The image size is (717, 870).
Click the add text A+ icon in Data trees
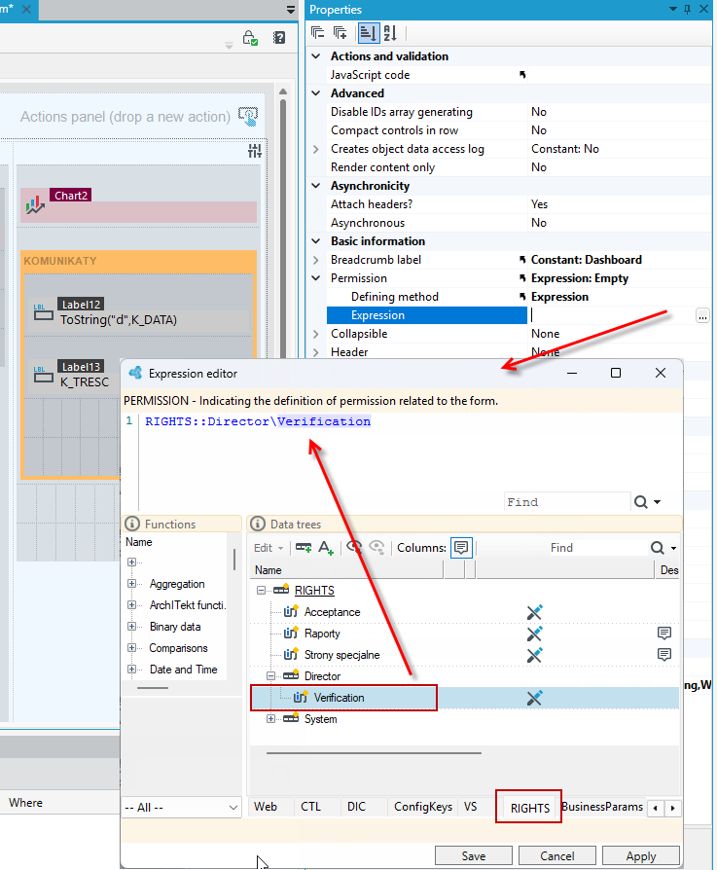pos(326,548)
